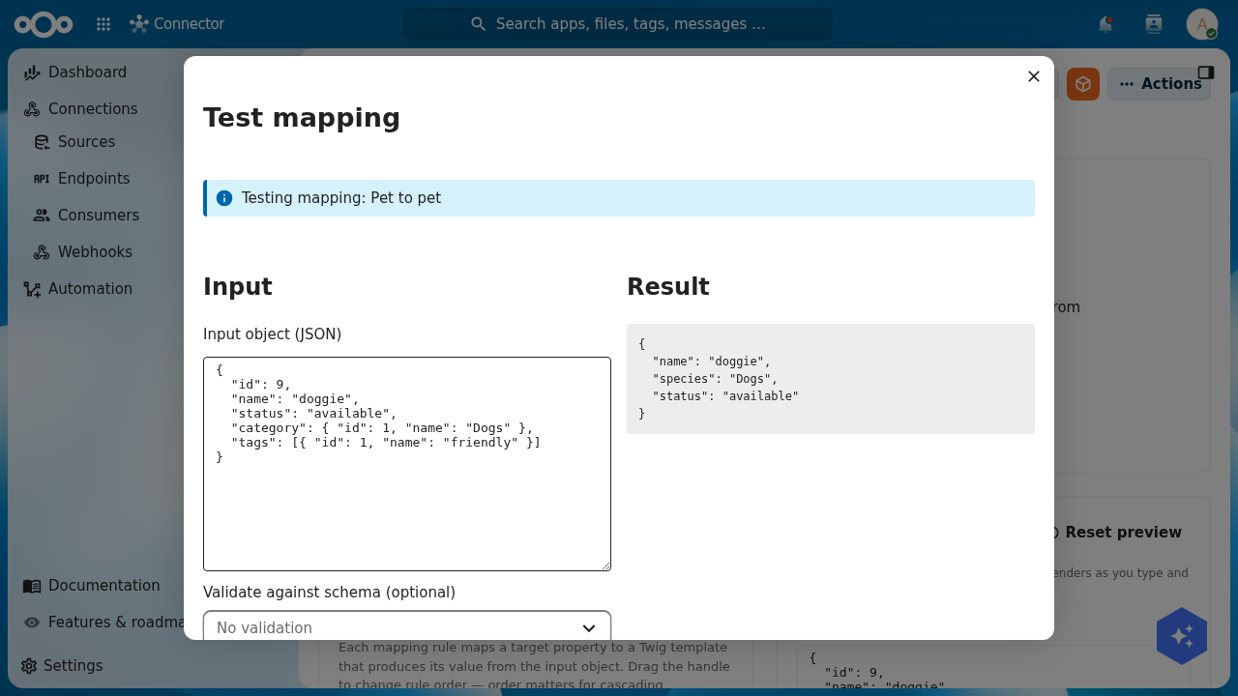Go to Sources in the sidebar
This screenshot has width=1238, height=696.
coord(86,142)
